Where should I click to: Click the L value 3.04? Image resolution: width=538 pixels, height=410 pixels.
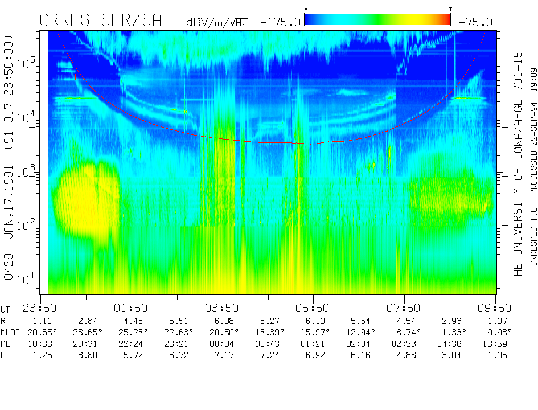[x=451, y=355]
